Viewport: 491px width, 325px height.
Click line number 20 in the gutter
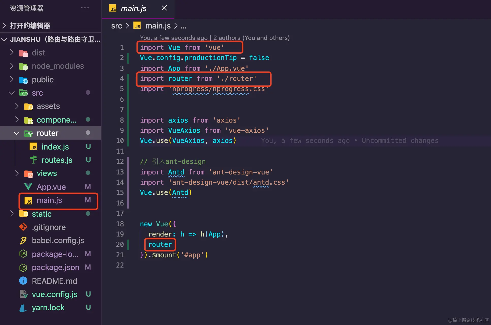click(x=120, y=244)
